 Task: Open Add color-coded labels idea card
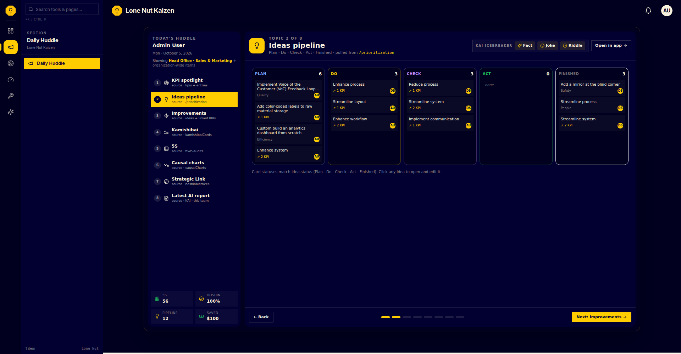pos(288,112)
